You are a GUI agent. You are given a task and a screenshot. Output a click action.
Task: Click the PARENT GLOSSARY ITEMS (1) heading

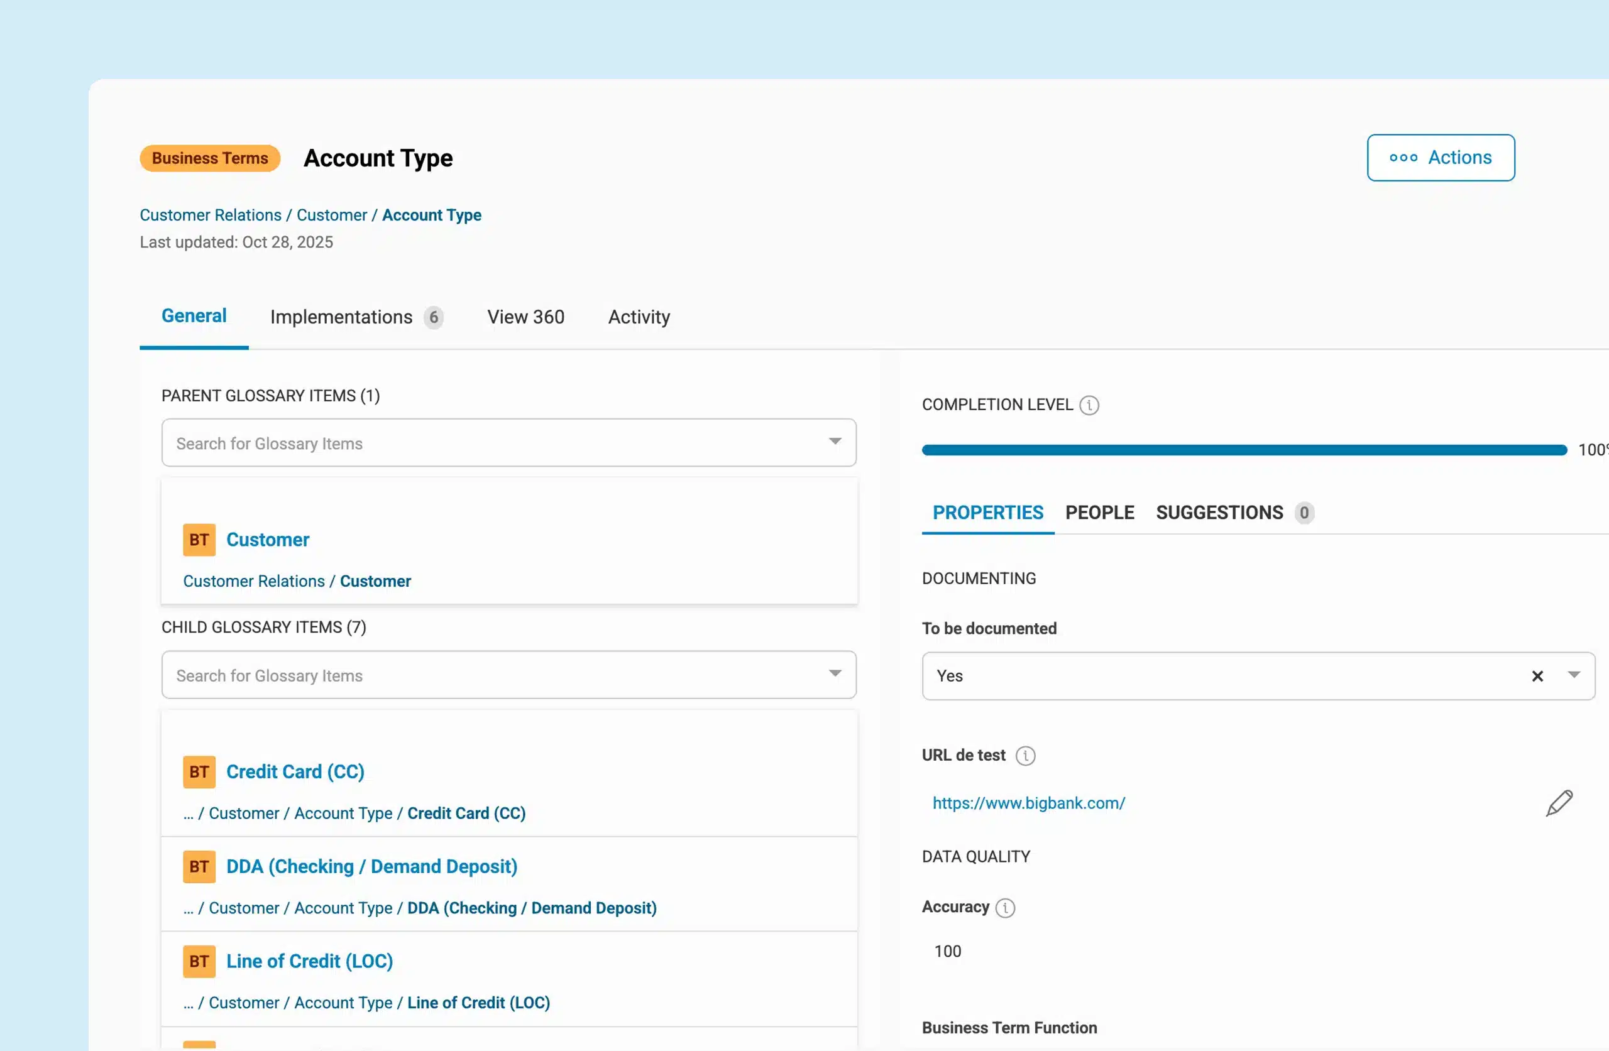(x=270, y=395)
